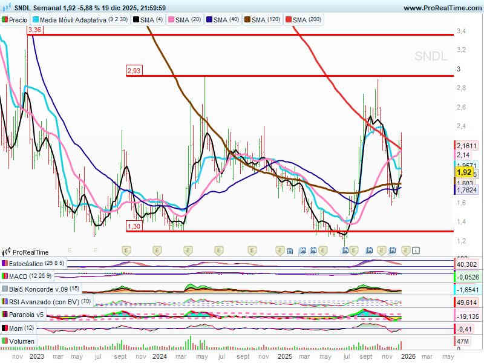Open the ProRealTime logo icon above indicators
Viewport: 484px width, 363px height.
(x=7, y=252)
